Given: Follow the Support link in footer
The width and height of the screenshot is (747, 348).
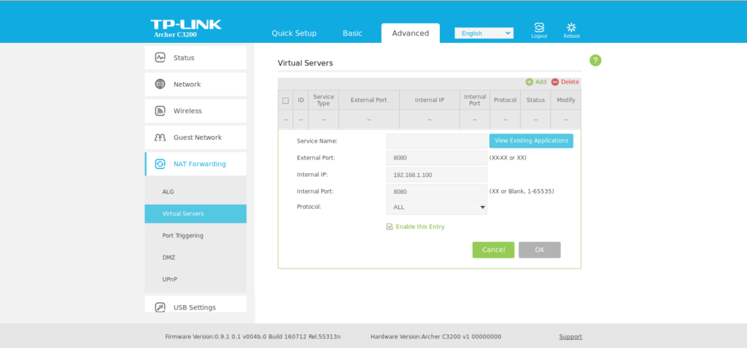Looking at the screenshot, I should [x=570, y=336].
